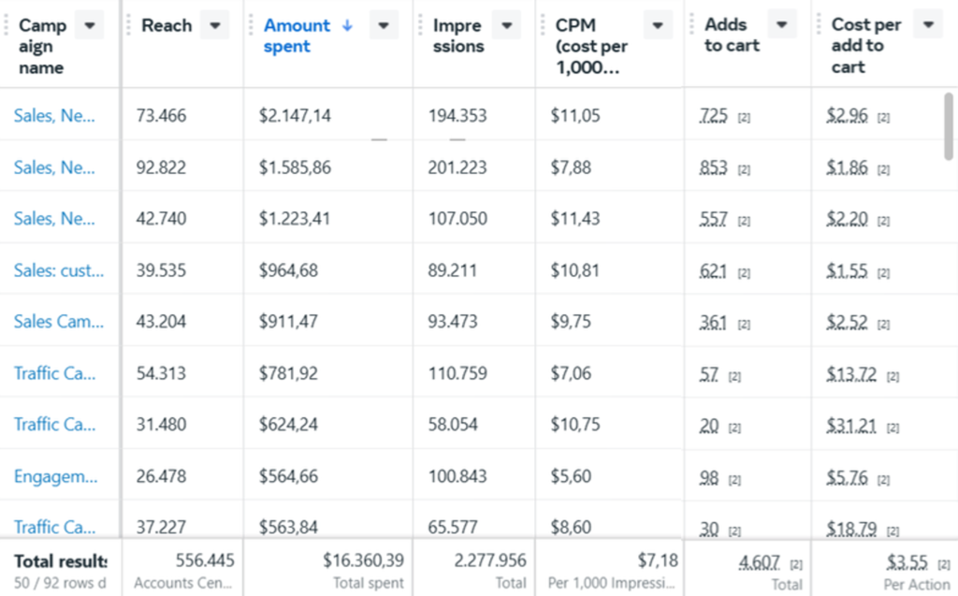The width and height of the screenshot is (958, 596).
Task: Open the 'Sales: cust...' campaign link
Action: pos(59,270)
